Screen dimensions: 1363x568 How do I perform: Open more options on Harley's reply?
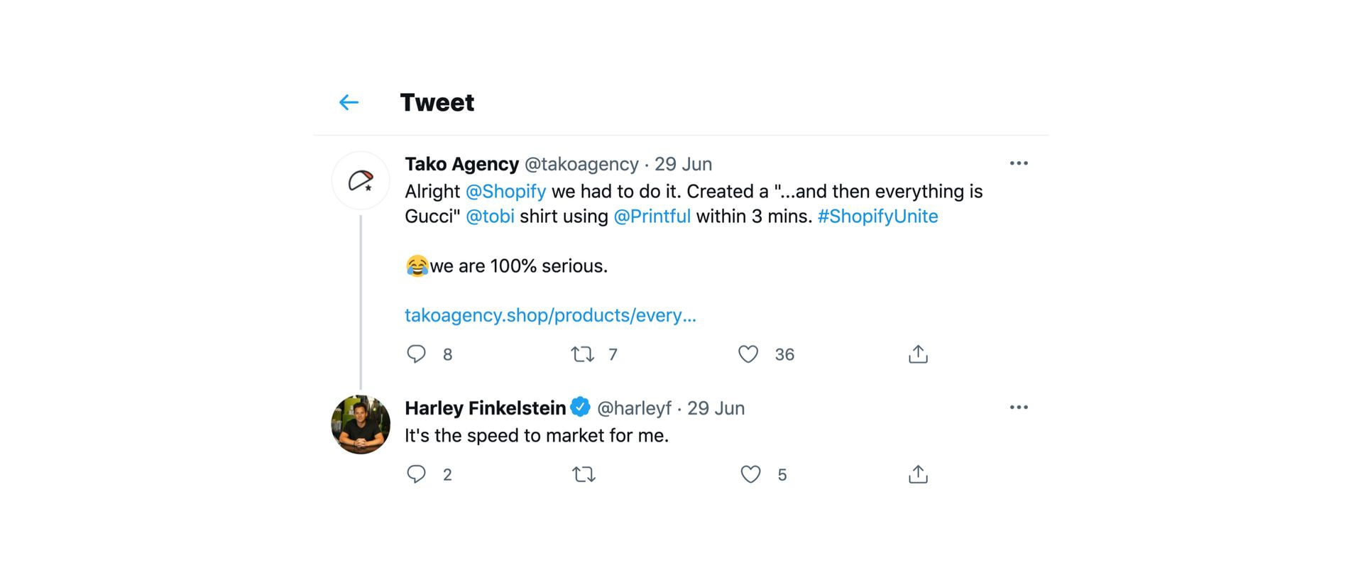click(1019, 408)
